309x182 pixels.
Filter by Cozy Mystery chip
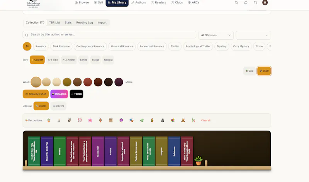[x=241, y=46]
